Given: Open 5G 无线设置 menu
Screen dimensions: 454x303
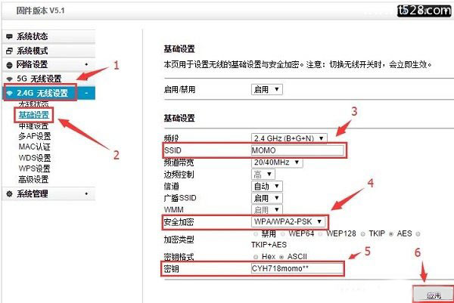Looking at the screenshot, I should 48,79.
